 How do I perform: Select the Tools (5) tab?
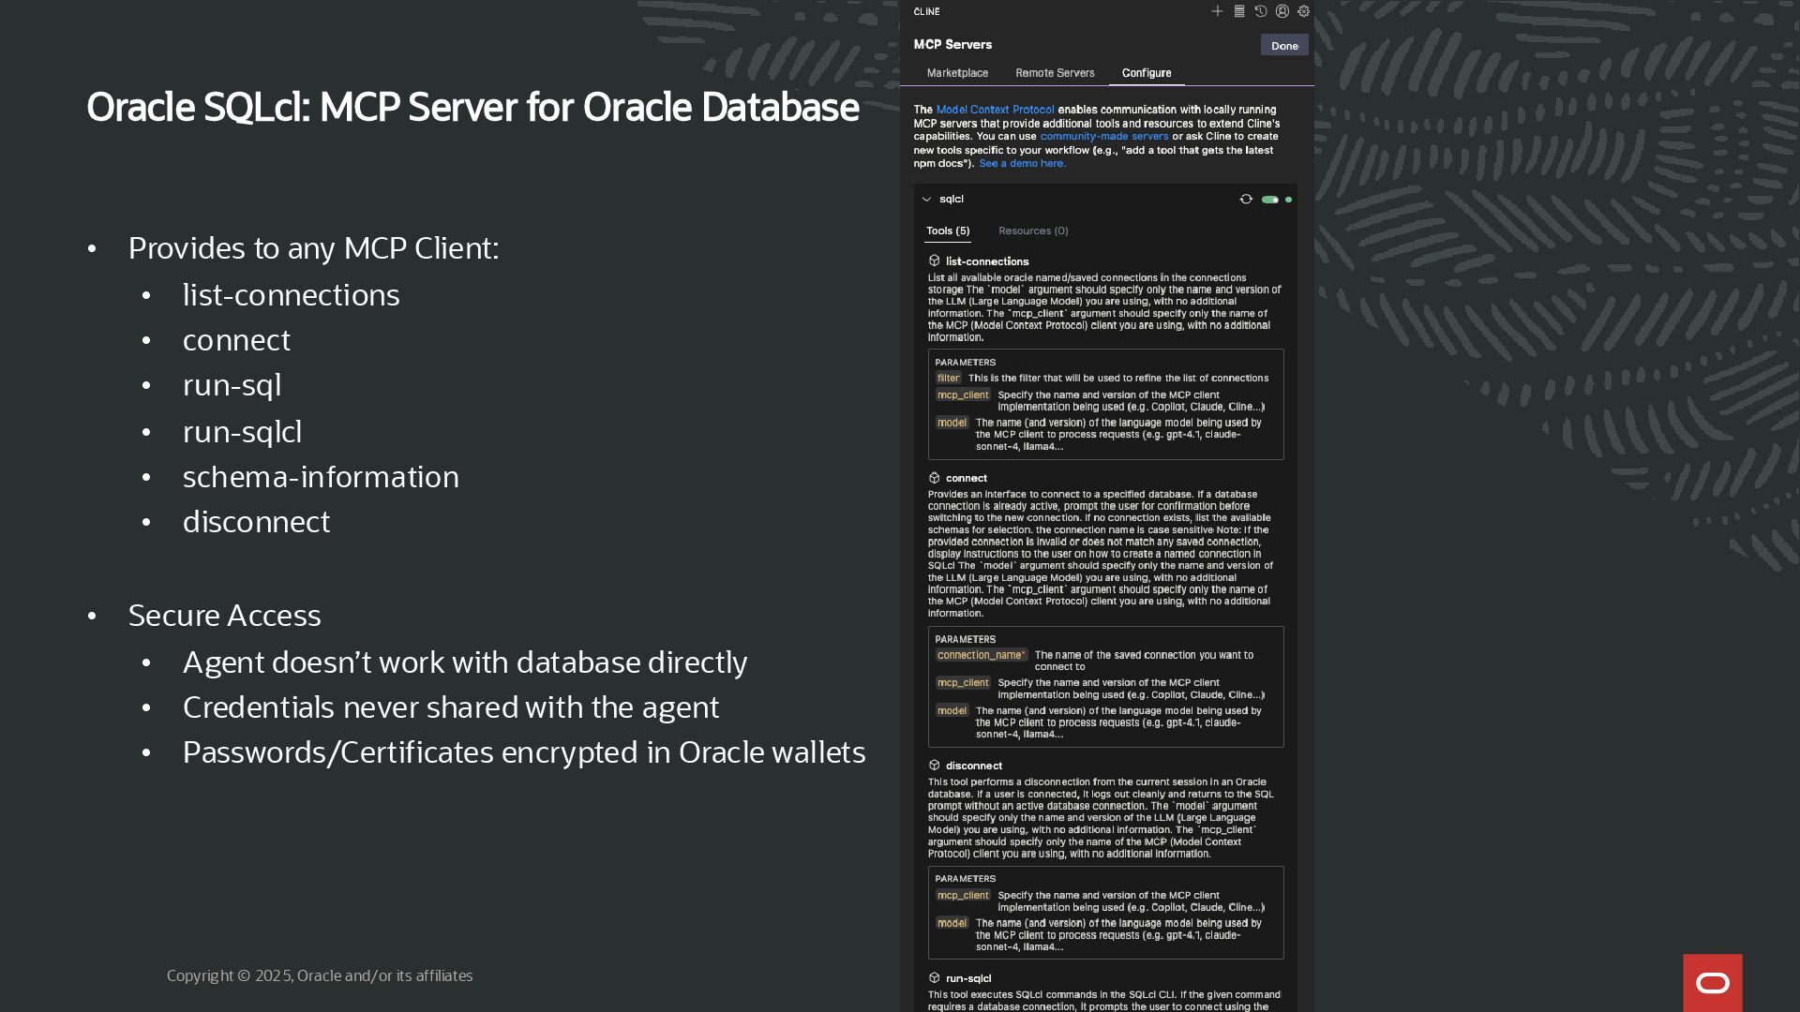pos(948,231)
